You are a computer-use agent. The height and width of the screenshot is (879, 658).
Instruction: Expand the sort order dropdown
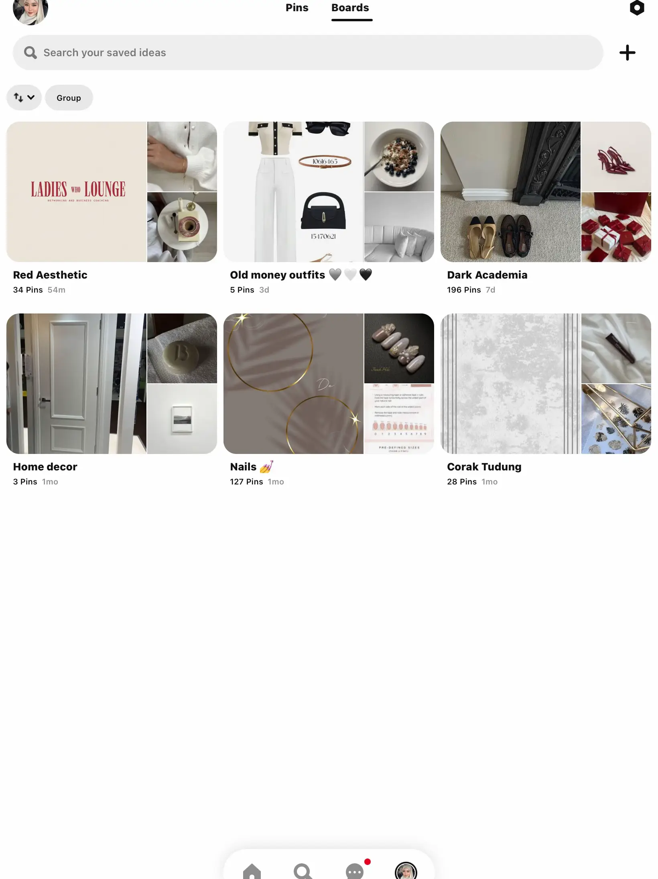click(x=24, y=98)
